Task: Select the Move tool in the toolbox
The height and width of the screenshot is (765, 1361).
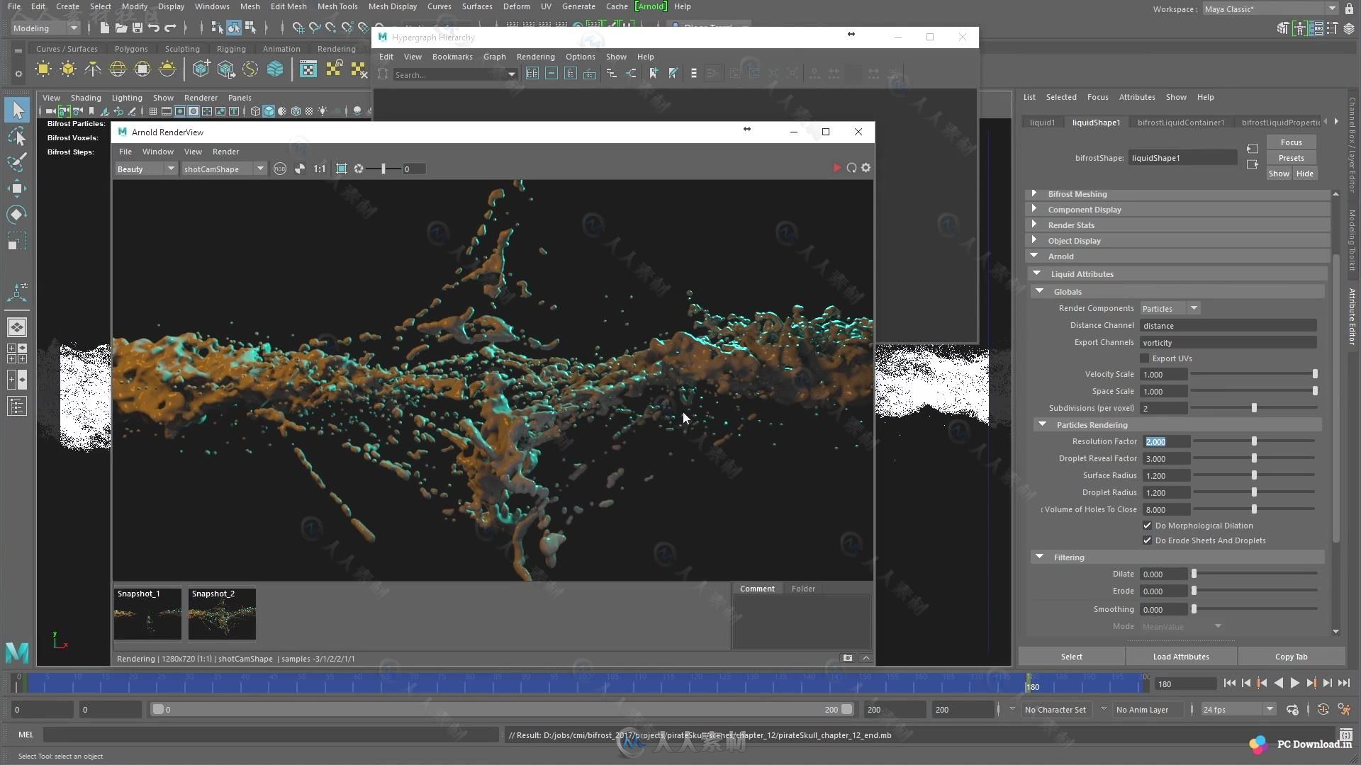Action: [x=17, y=188]
